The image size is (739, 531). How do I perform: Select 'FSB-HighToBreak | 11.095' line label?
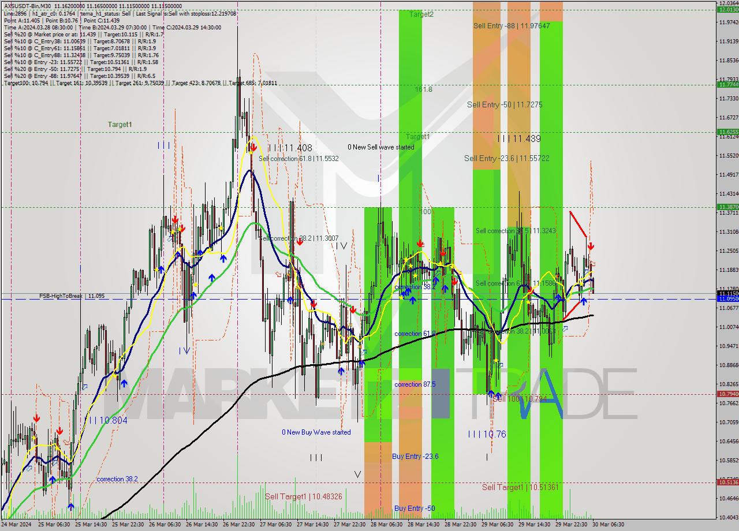coord(72,296)
